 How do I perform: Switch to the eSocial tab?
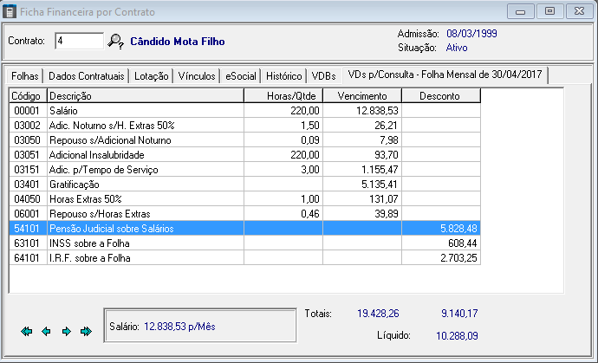tap(240, 75)
